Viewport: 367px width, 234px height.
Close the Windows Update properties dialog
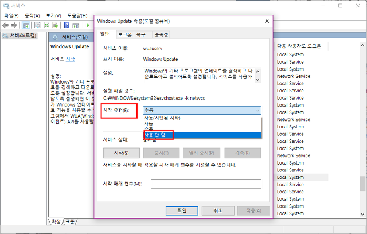[267, 21]
